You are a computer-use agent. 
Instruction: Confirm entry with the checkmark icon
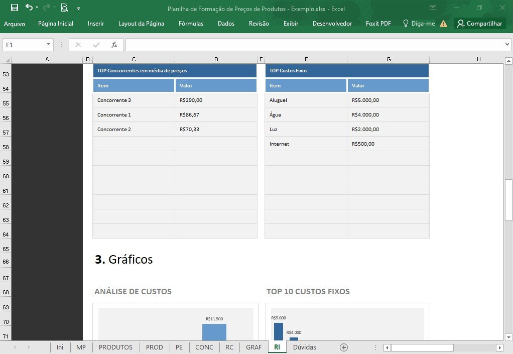[x=96, y=45]
